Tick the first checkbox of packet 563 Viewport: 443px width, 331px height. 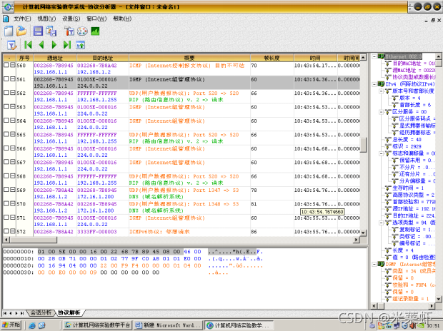pyautogui.click(x=6, y=106)
